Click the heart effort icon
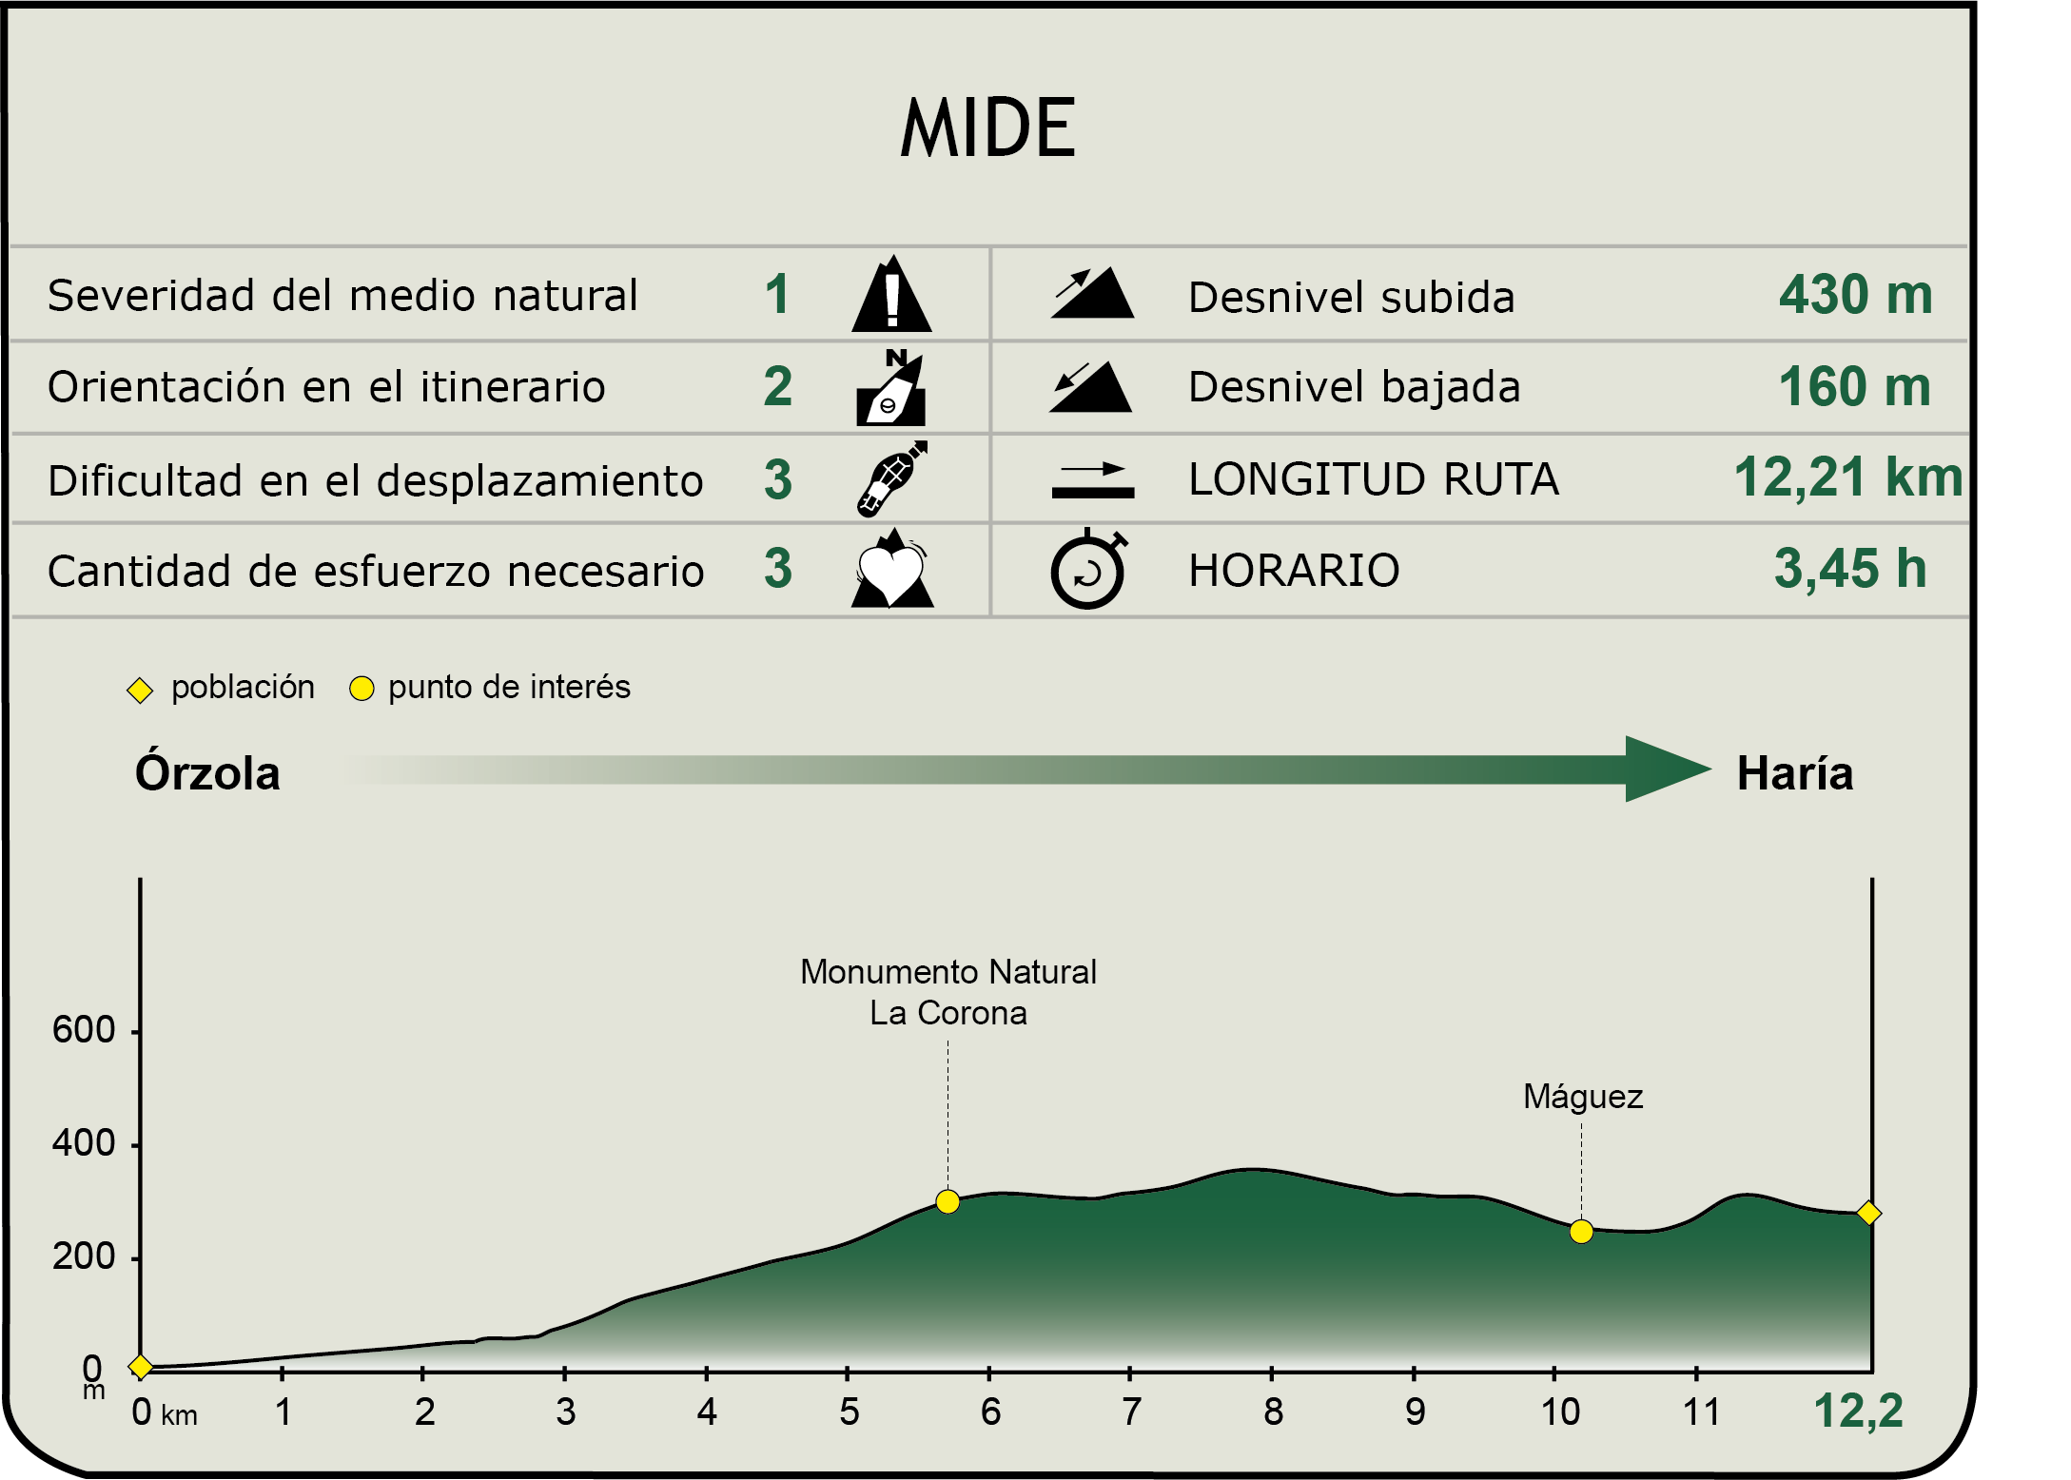 tap(891, 569)
